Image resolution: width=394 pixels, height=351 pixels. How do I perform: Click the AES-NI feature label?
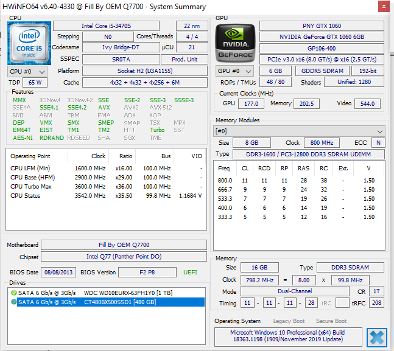click(x=23, y=138)
